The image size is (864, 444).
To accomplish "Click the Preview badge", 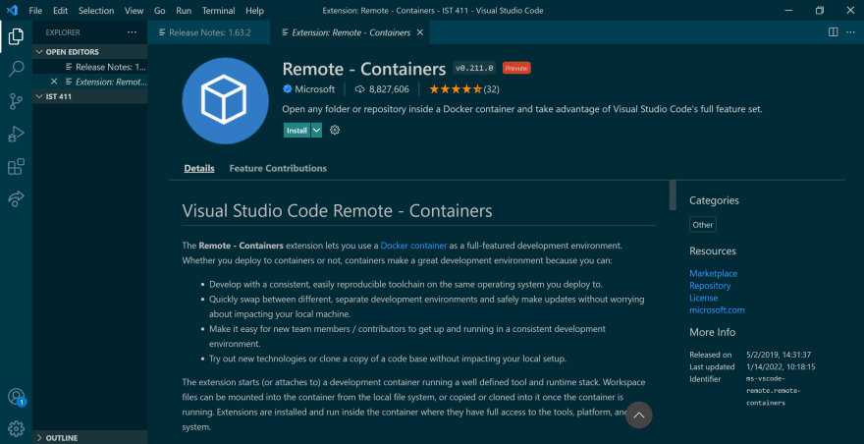I will [516, 69].
